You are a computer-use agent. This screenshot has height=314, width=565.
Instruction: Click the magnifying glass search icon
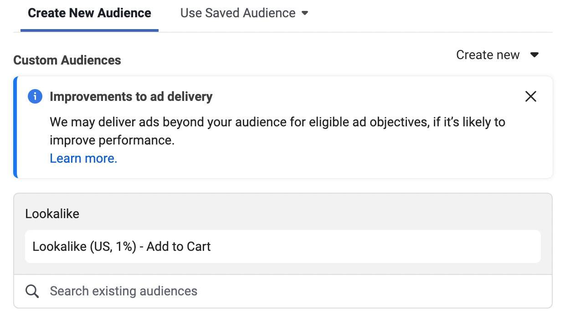point(32,291)
